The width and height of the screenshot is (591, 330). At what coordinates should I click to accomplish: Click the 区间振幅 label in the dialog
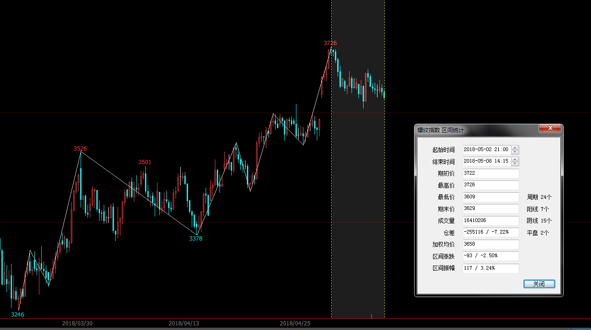[443, 268]
